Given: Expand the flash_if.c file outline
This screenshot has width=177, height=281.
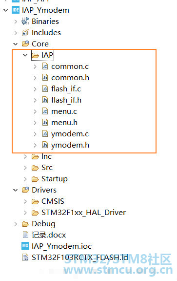Looking at the screenshot, I should point(35,89).
